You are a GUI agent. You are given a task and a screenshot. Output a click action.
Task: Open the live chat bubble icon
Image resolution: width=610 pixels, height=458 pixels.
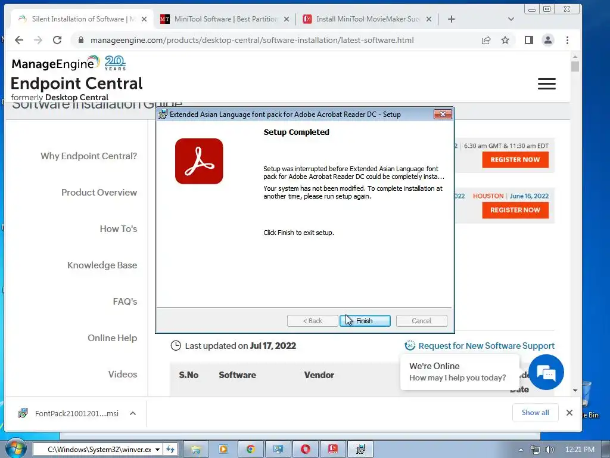tap(546, 372)
